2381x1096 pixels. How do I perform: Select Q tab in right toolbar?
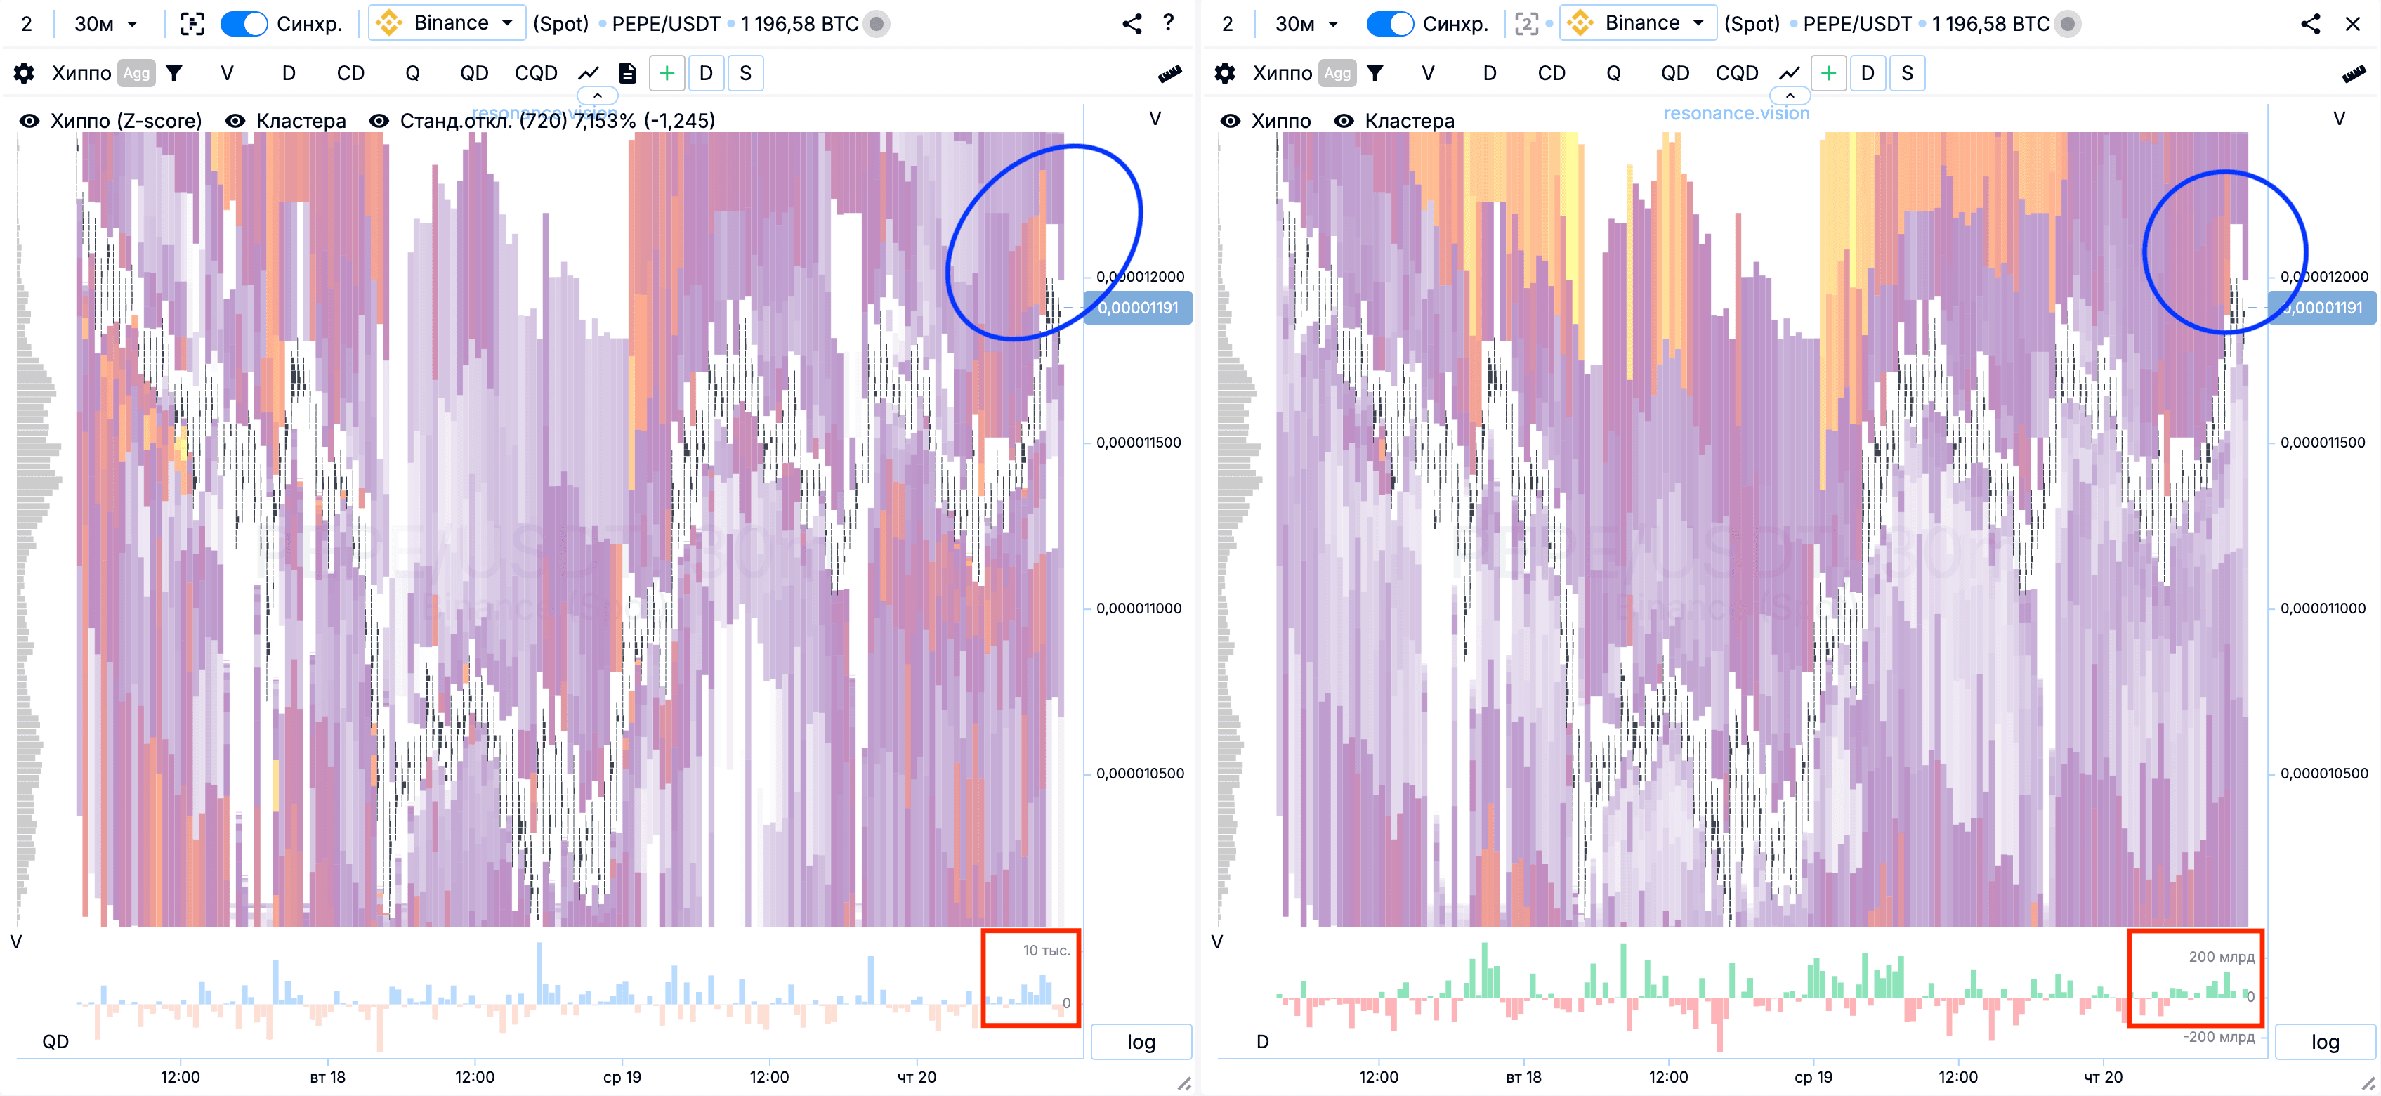point(1613,73)
